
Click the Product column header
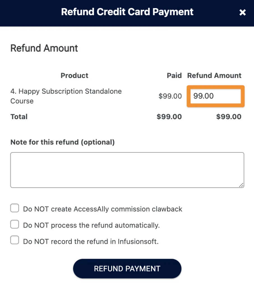[x=74, y=75]
